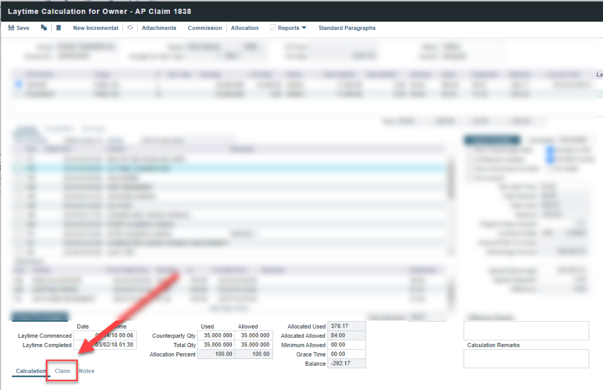Click the Allocated Used value 376:17
This screenshot has width=603, height=390.
(x=347, y=326)
